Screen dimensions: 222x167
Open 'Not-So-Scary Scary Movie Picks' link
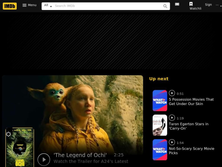[191, 151]
